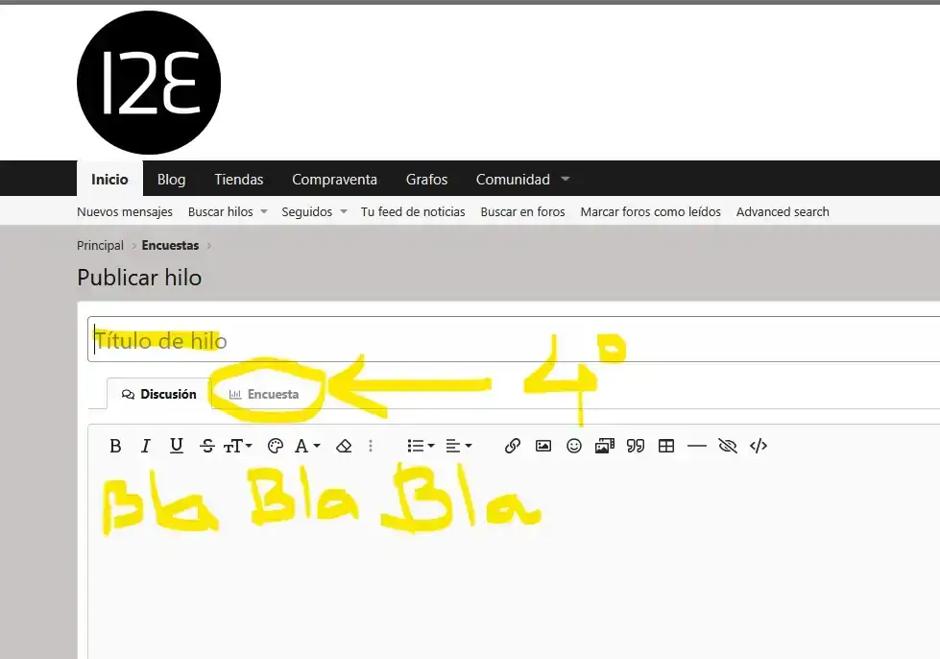Toggle BB code view with brackets icon

pyautogui.click(x=759, y=446)
